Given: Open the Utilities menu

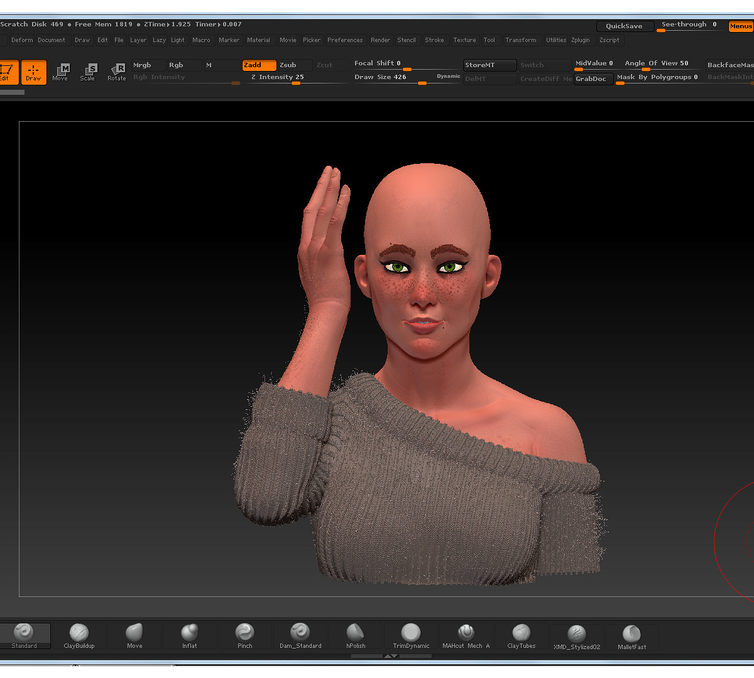Looking at the screenshot, I should [x=556, y=40].
